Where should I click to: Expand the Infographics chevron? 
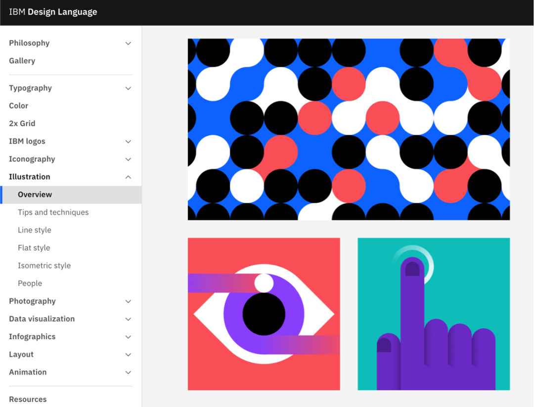click(x=128, y=337)
